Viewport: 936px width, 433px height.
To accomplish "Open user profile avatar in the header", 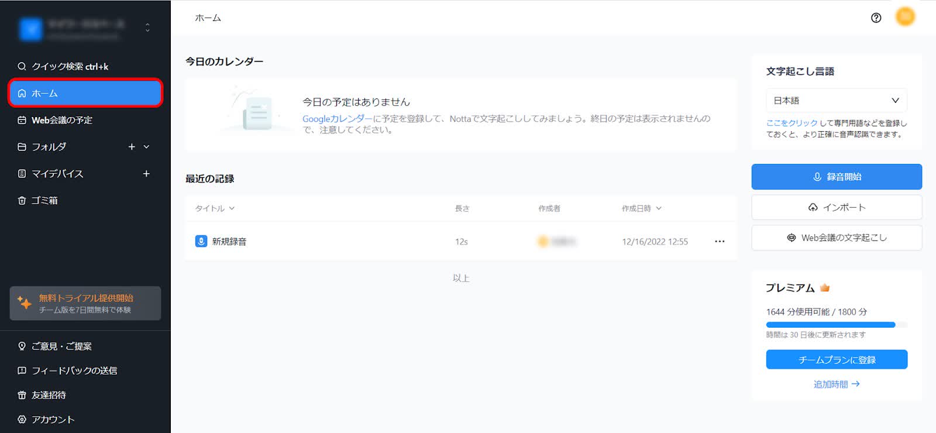I will click(x=905, y=16).
